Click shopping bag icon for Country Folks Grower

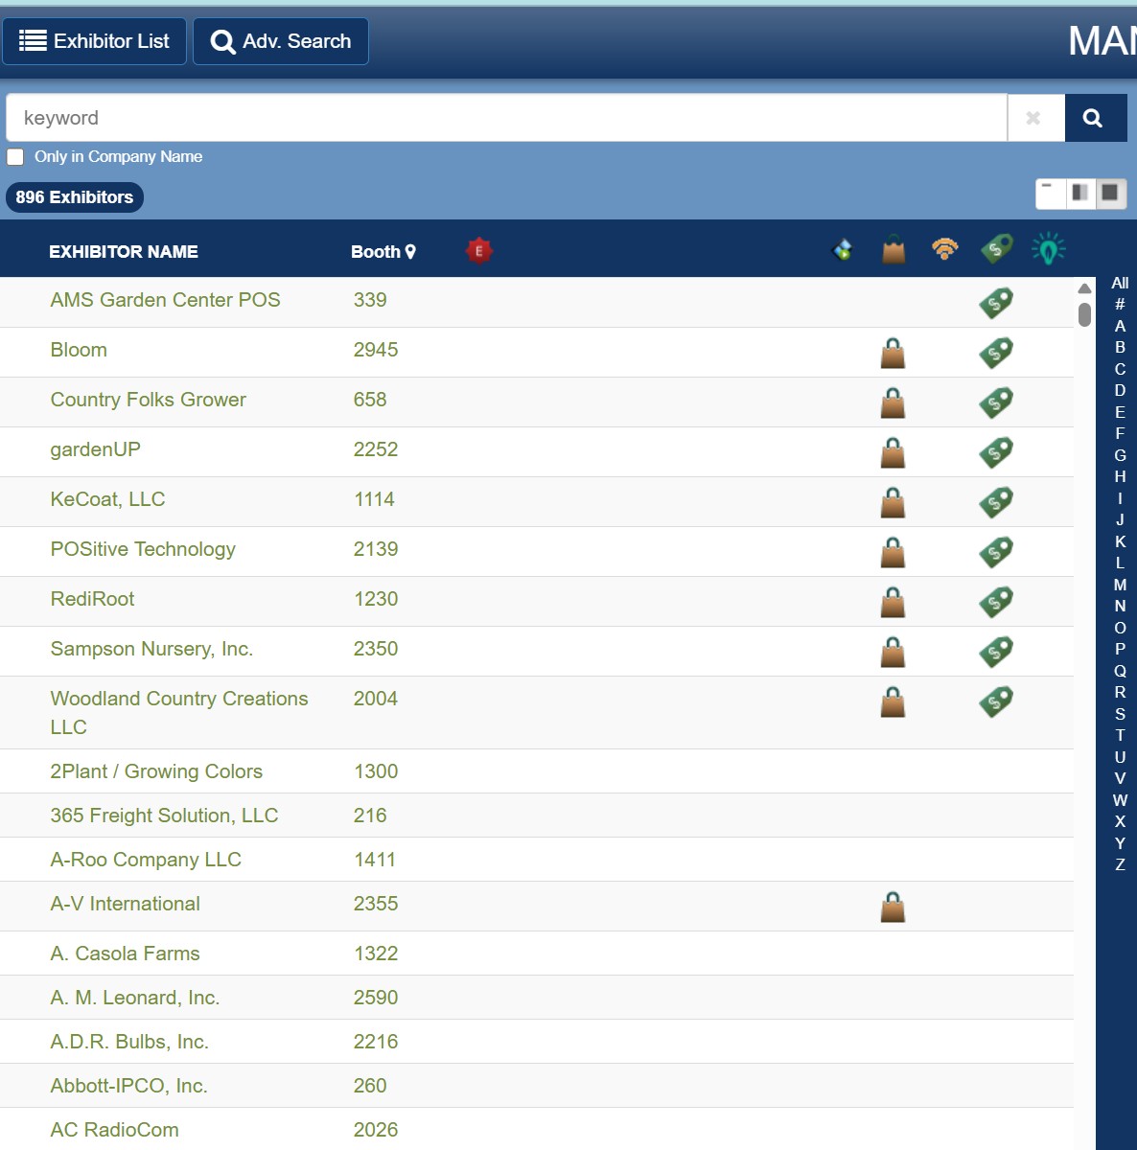click(x=893, y=403)
